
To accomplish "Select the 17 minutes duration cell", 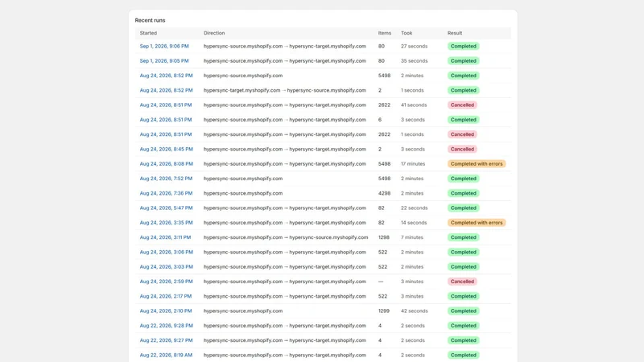I will 413,164.
